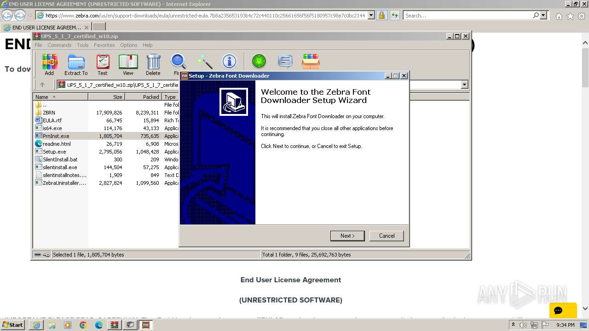Click the Comment speech bubble icon

[x=285, y=62]
